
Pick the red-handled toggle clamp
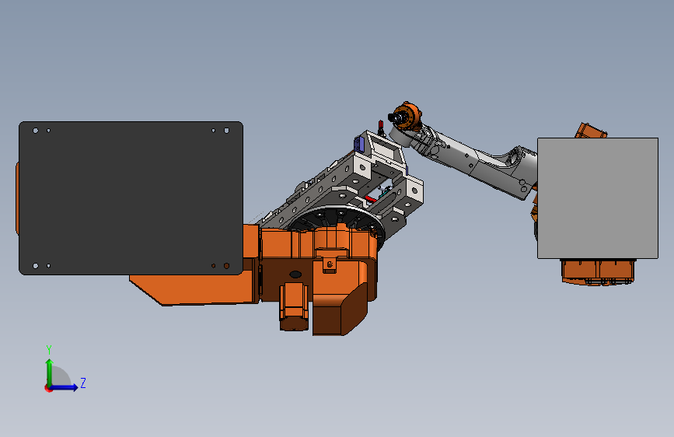click(x=381, y=128)
